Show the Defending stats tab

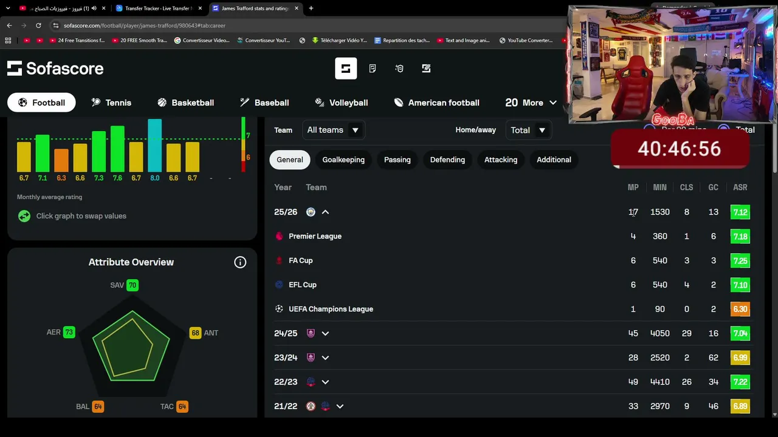[447, 160]
